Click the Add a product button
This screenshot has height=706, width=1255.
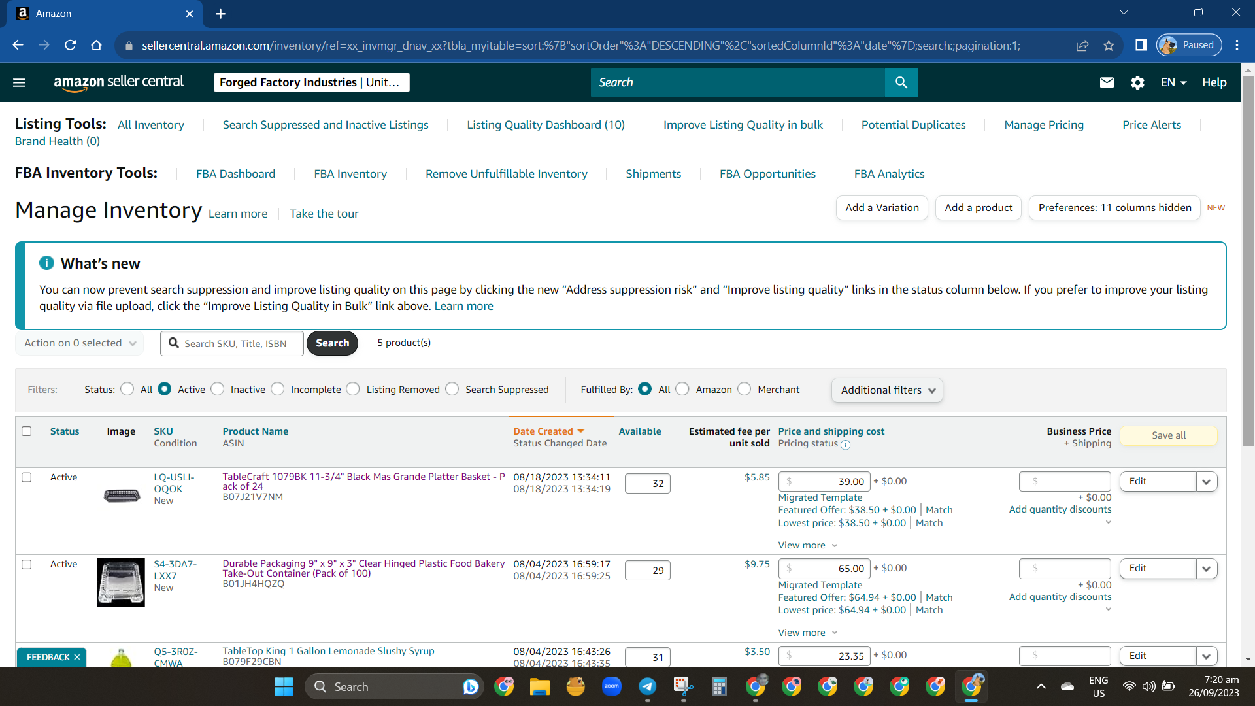pos(979,208)
